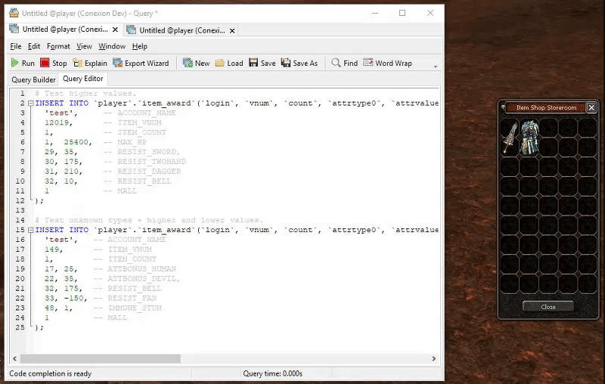Viewport: 605px width, 384px height.
Task: Switch to second Untitled @player tab
Action: [x=182, y=30]
